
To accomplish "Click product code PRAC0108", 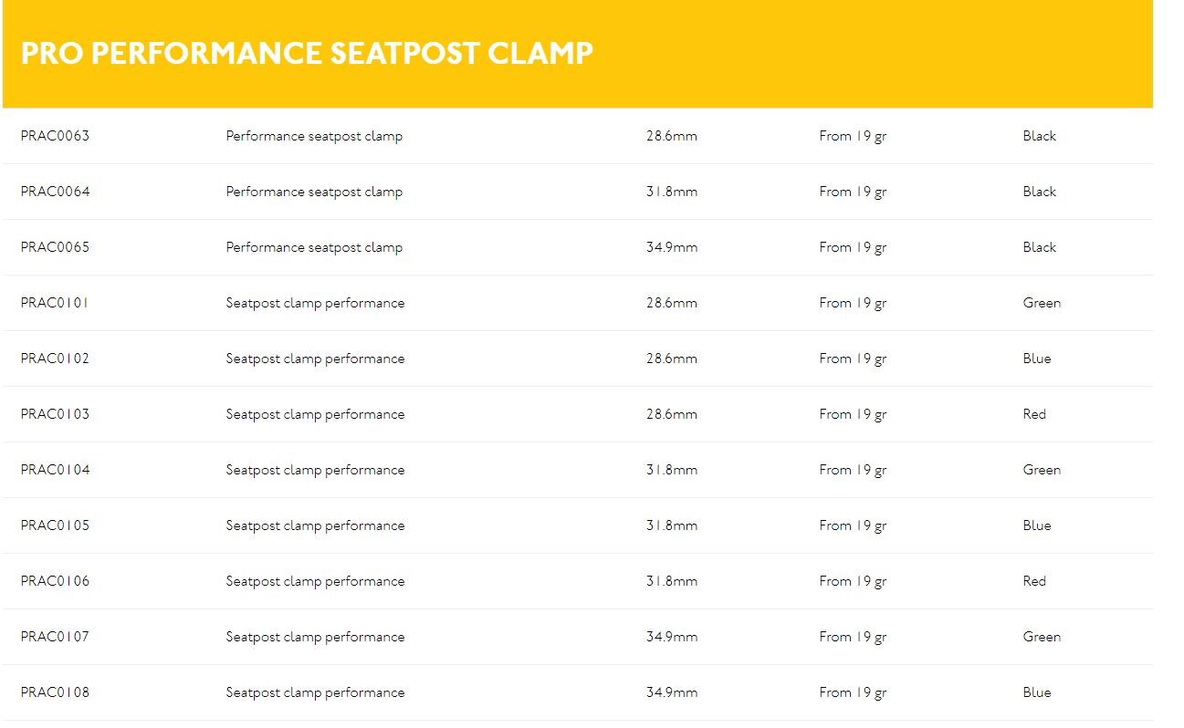I will (55, 692).
